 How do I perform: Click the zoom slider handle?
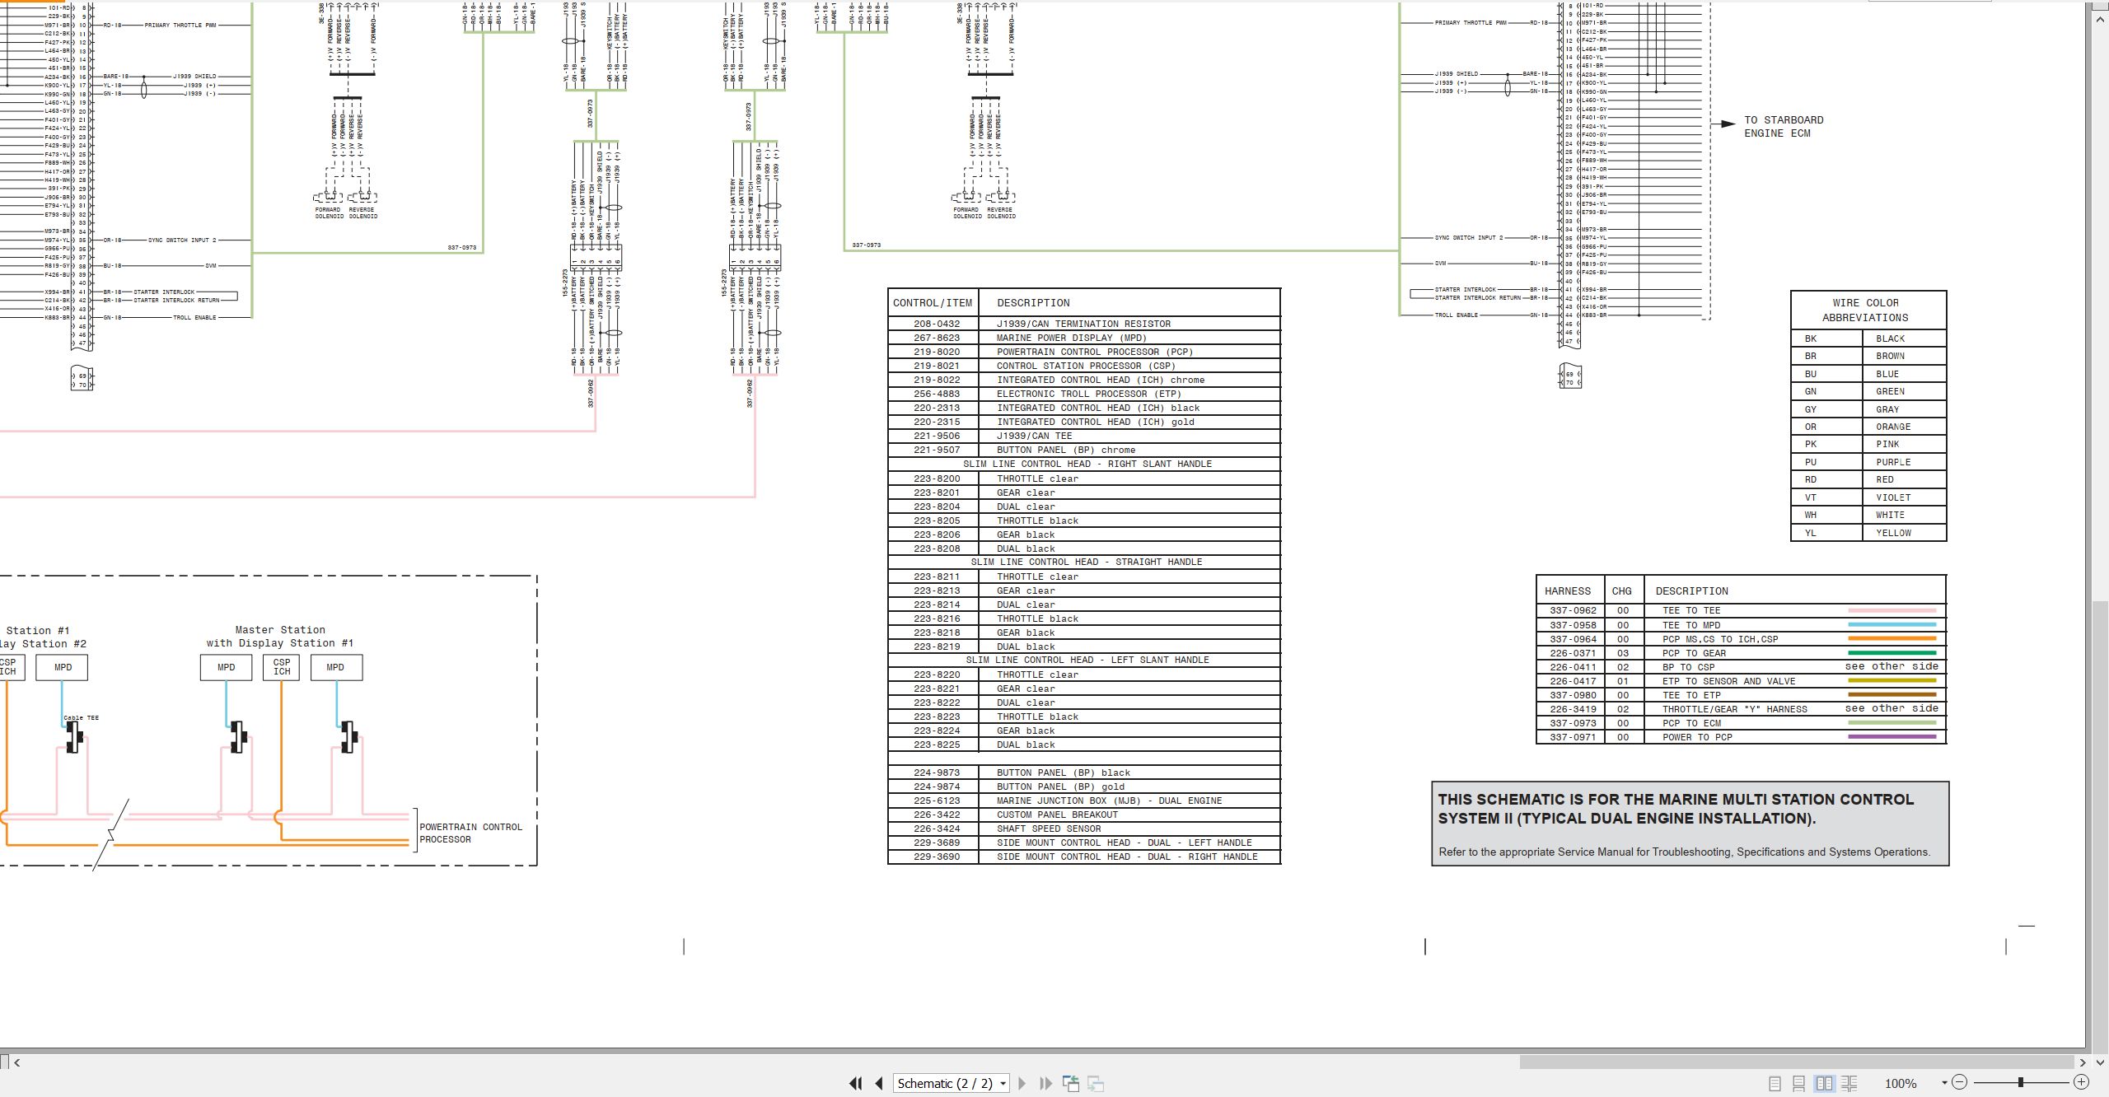point(2020,1082)
